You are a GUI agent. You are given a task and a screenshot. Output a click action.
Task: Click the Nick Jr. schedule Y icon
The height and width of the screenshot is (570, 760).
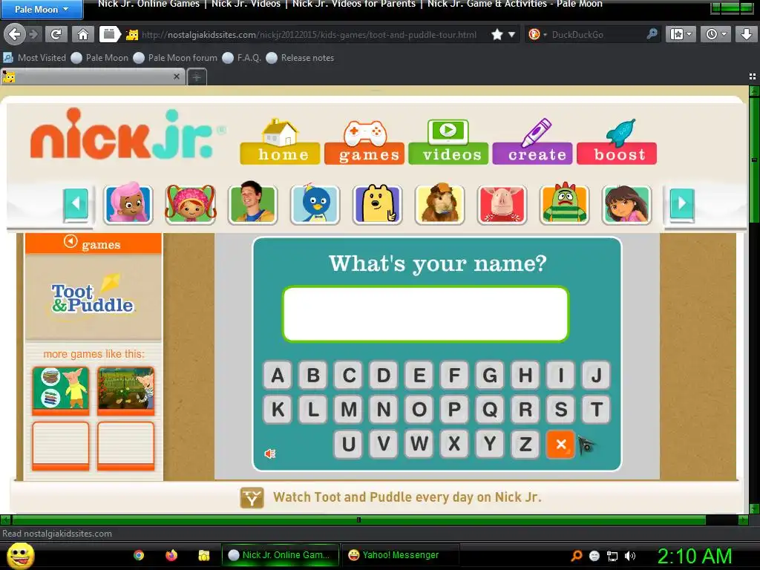tap(252, 497)
